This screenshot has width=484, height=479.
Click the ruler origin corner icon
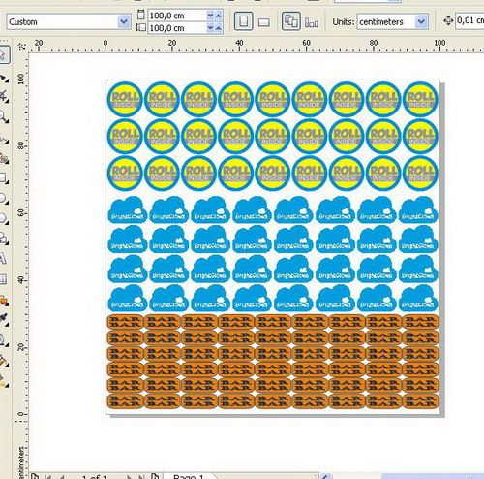click(22, 47)
